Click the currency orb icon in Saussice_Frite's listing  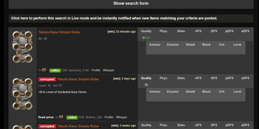coord(44,70)
